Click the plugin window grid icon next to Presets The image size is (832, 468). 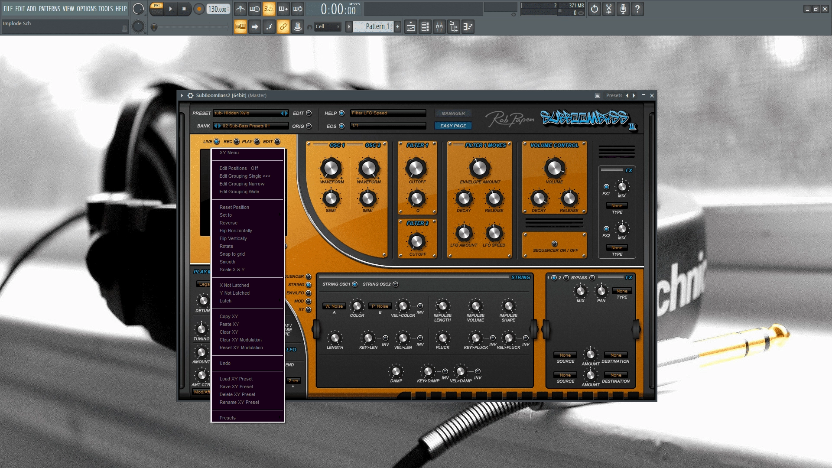pyautogui.click(x=597, y=95)
